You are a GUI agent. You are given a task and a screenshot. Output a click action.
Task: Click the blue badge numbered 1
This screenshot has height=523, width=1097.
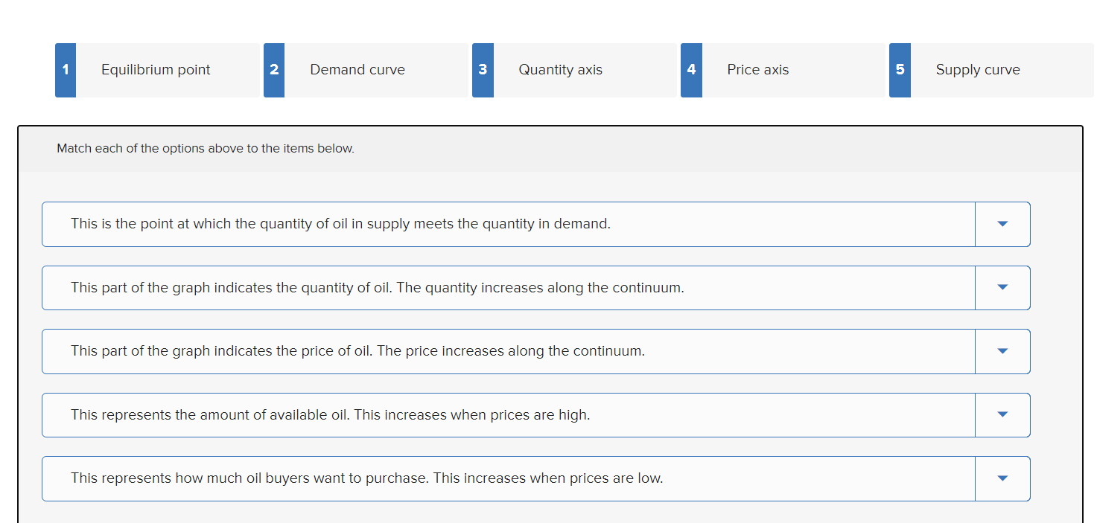(x=65, y=70)
